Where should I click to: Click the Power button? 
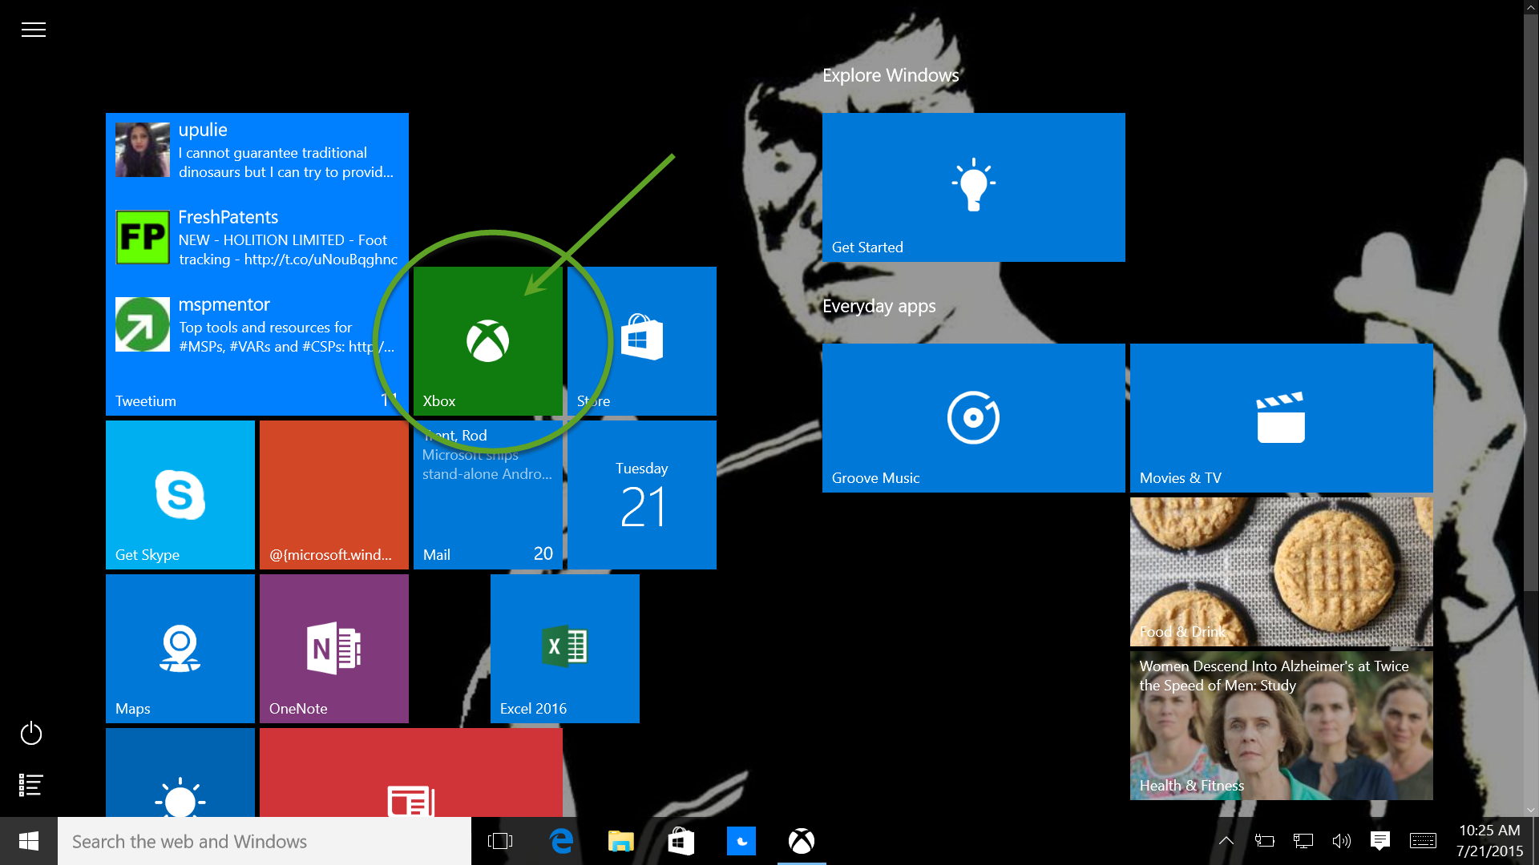point(30,733)
